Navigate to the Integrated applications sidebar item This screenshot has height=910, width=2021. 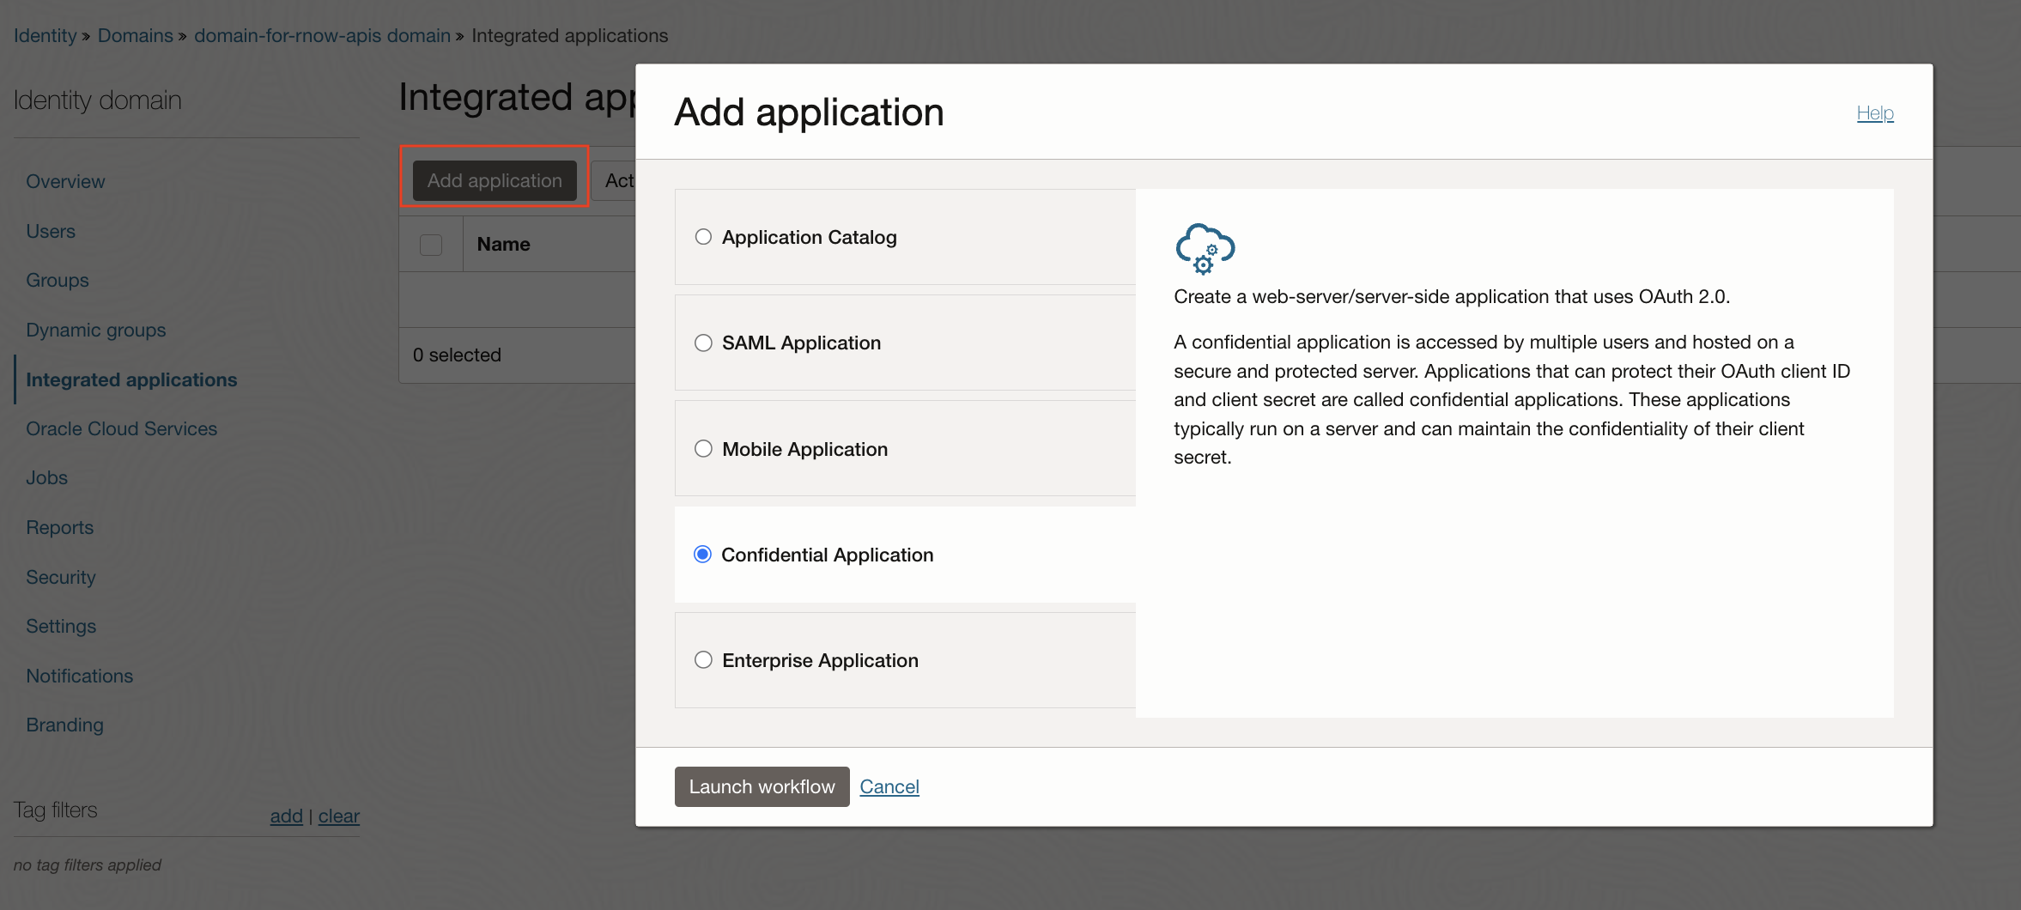click(131, 379)
